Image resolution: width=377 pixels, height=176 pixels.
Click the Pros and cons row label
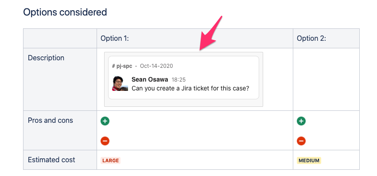click(x=51, y=120)
